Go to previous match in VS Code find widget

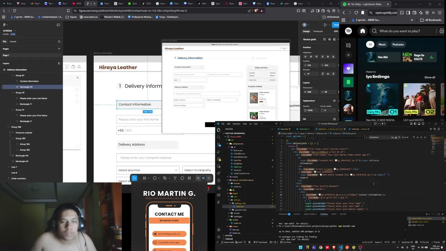point(414,137)
